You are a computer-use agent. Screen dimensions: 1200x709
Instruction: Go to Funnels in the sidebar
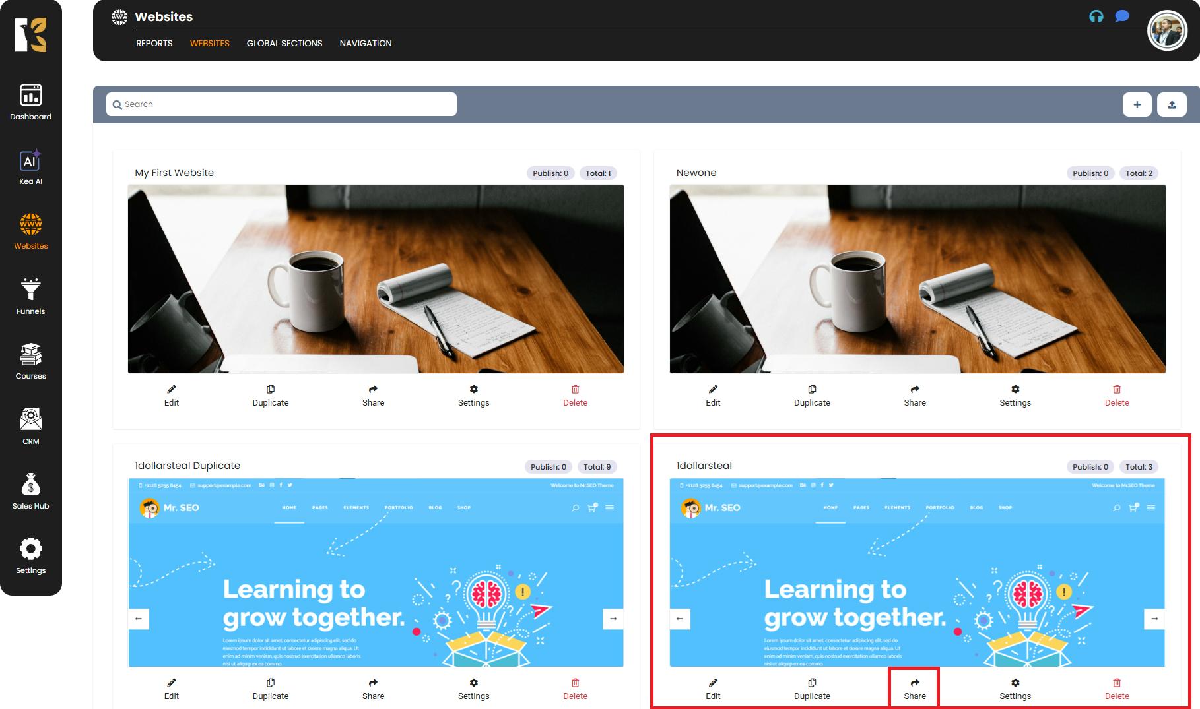click(30, 296)
